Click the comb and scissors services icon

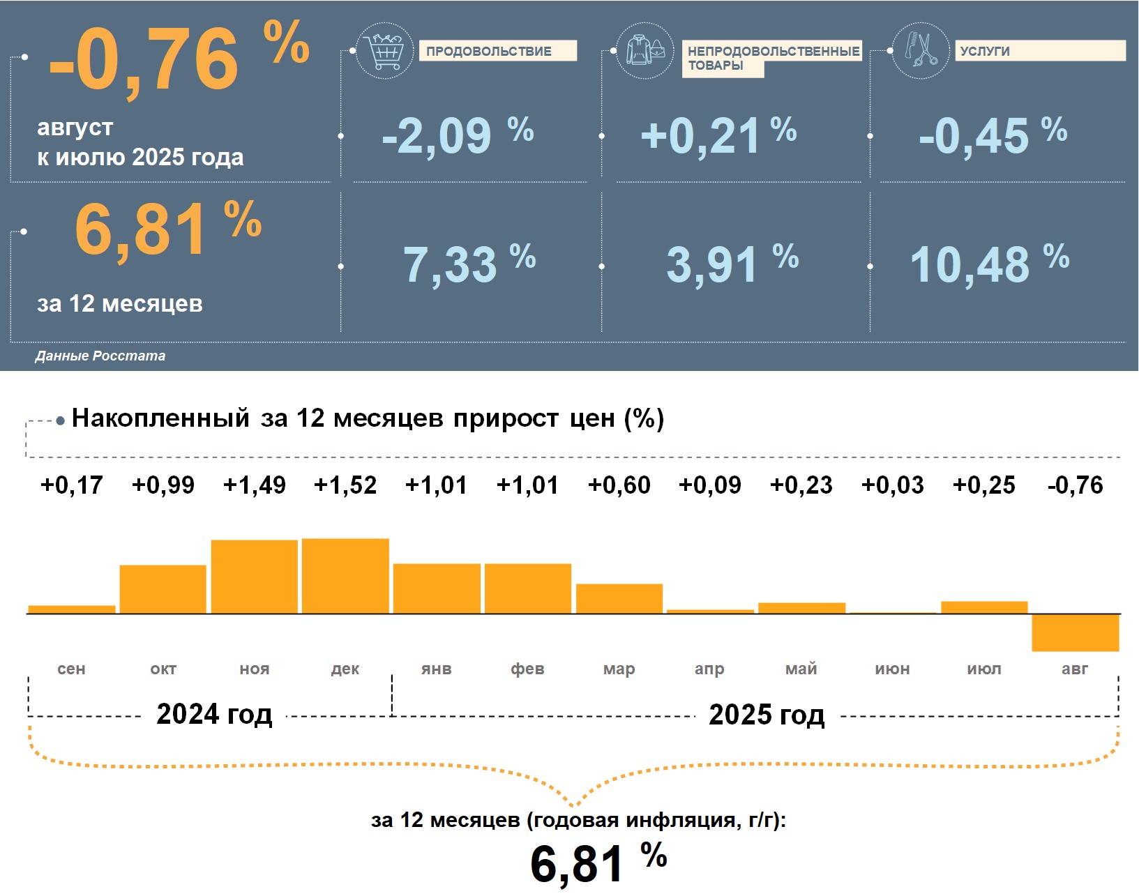[x=921, y=50]
